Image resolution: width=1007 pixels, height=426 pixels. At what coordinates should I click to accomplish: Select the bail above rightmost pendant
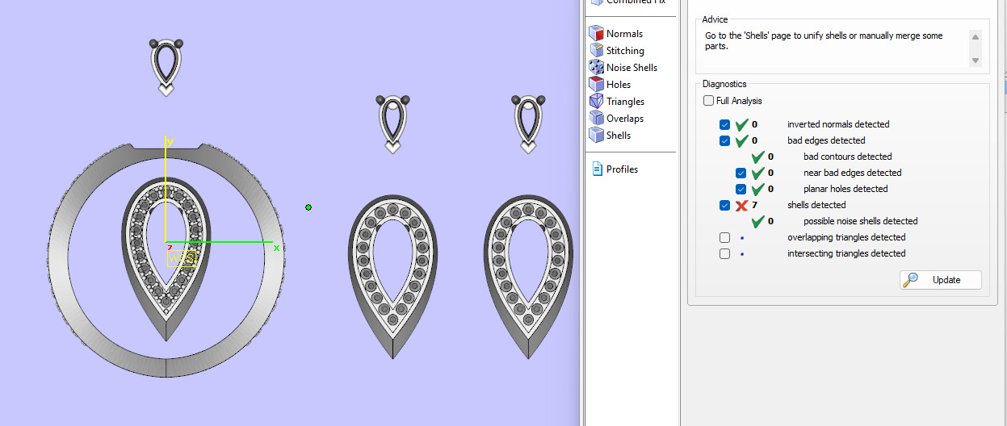(529, 124)
